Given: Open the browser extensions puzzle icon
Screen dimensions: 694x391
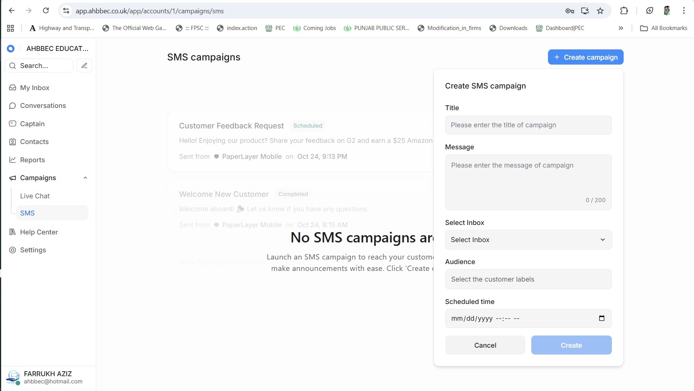Looking at the screenshot, I should pyautogui.click(x=624, y=11).
